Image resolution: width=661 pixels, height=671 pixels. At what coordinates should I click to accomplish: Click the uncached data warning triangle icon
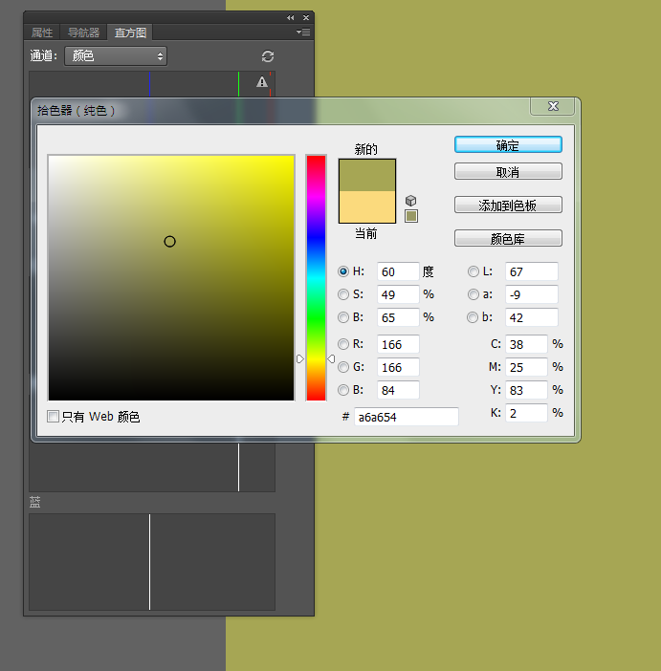coord(262,83)
